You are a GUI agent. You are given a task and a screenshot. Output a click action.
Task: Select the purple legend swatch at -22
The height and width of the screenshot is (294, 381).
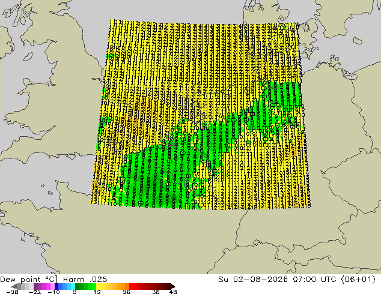click(35, 286)
